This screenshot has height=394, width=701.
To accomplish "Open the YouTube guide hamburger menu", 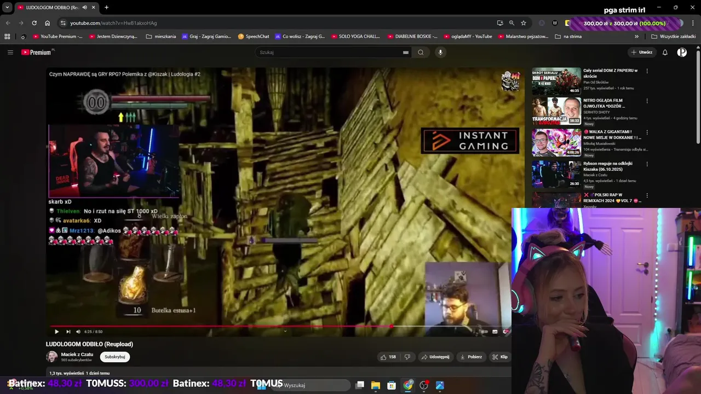I will (x=10, y=53).
